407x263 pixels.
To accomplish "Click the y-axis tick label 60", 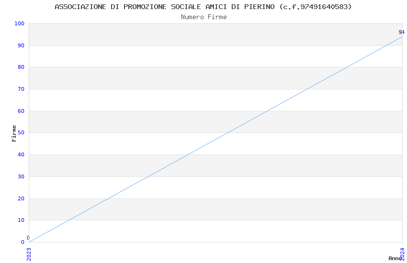I will 21,111.
